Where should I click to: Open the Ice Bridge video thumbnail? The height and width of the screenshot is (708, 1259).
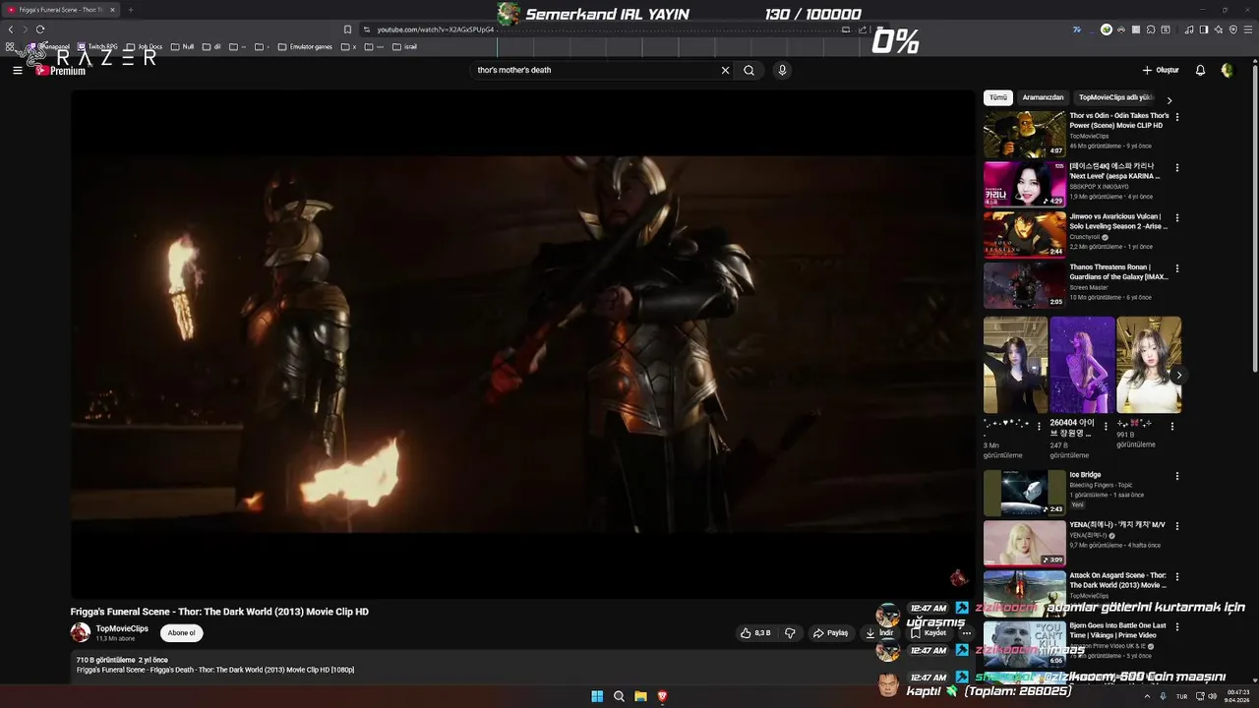[x=1025, y=493]
